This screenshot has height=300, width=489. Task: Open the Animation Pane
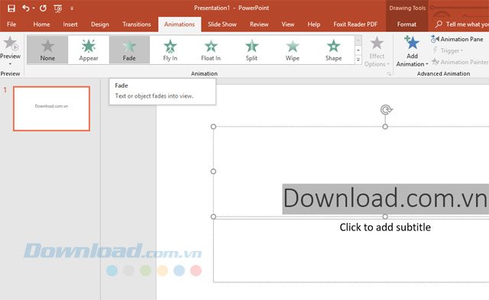tap(457, 39)
